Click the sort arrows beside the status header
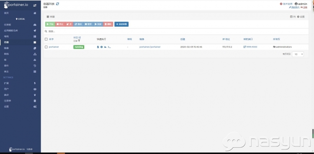Viewport: 314px width, 154px height. click(x=80, y=37)
